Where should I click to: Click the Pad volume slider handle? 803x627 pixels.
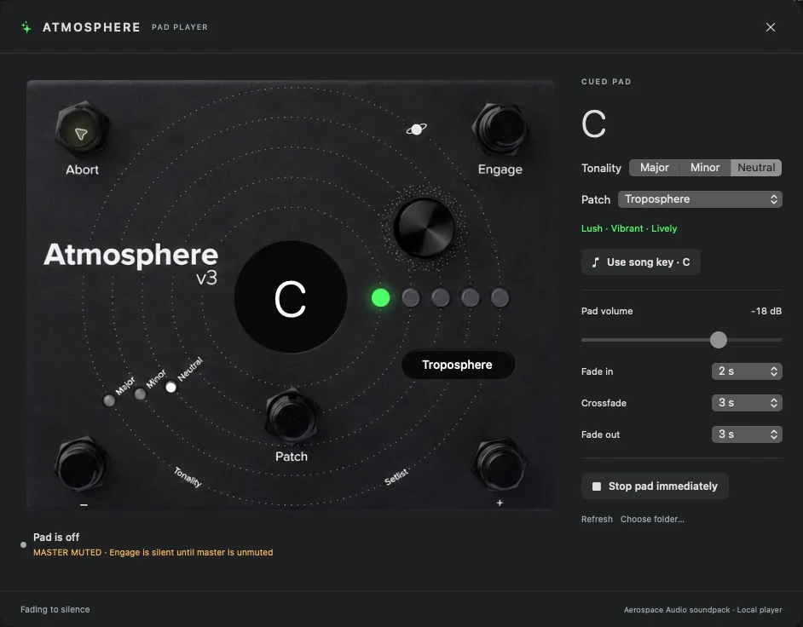pos(719,340)
